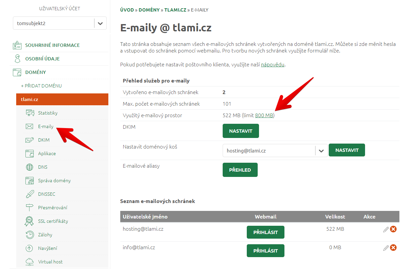Go to Osobní údaje menu item

(43, 59)
